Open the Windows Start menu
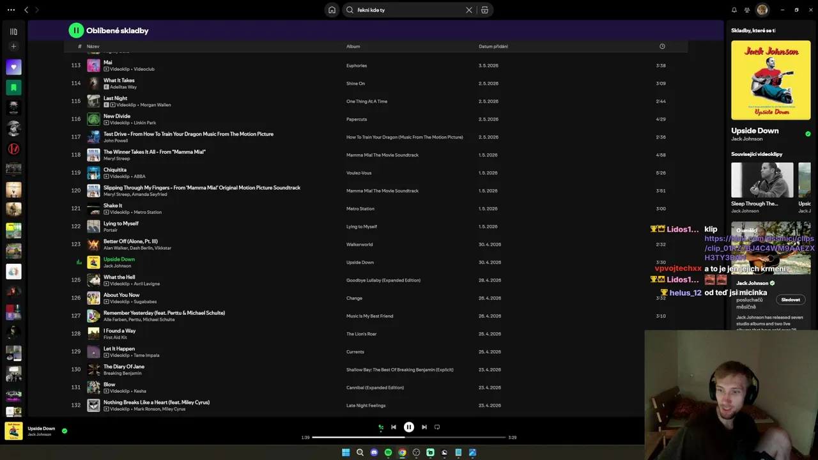Image resolution: width=818 pixels, height=460 pixels. click(346, 452)
